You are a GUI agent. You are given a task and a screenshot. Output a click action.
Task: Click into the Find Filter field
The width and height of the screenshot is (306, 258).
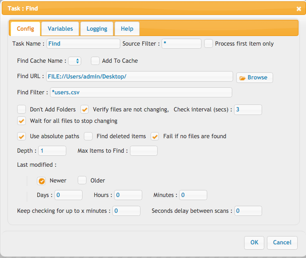141,92
